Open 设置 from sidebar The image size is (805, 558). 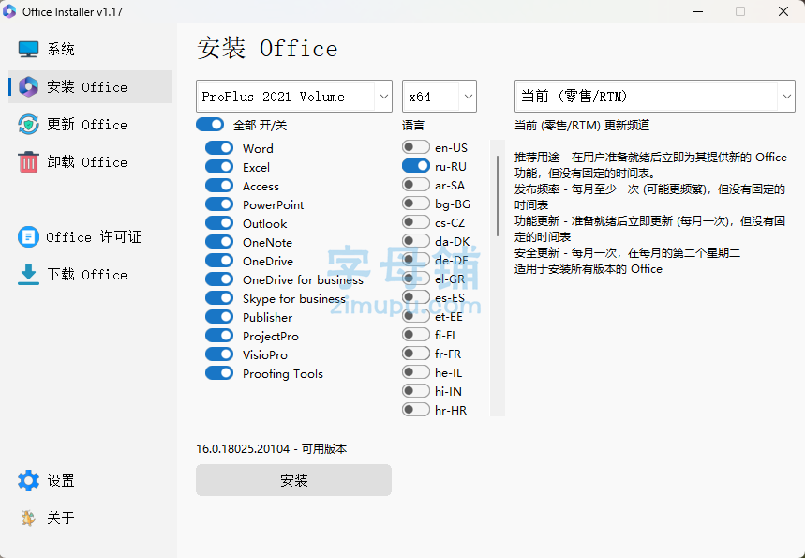90,480
